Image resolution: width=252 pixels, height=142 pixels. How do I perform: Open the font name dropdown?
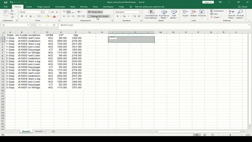coord(40,12)
